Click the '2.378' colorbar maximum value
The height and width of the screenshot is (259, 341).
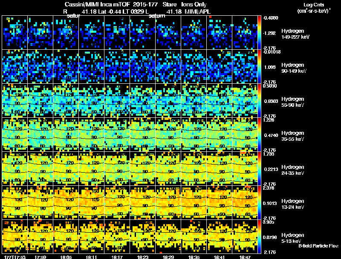[x=269, y=188]
